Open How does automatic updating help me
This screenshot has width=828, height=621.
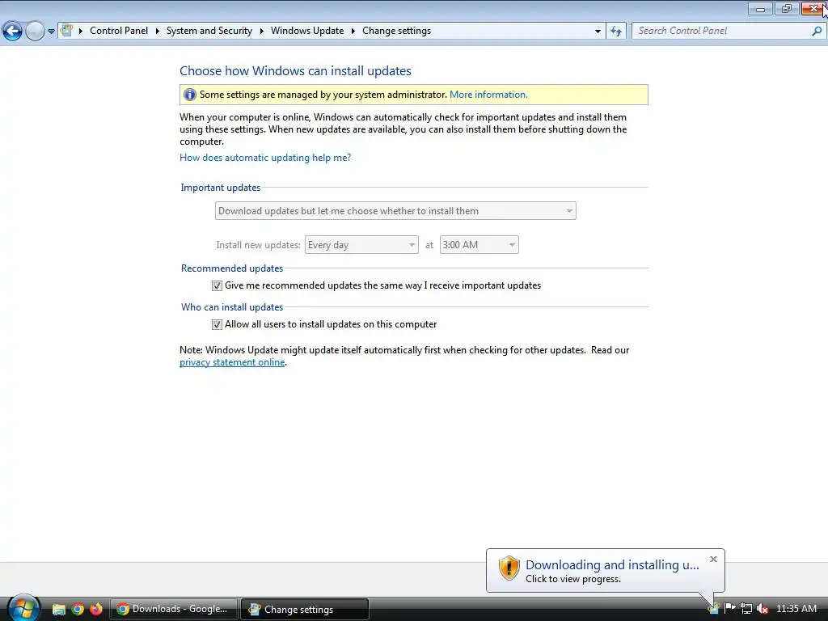point(265,158)
